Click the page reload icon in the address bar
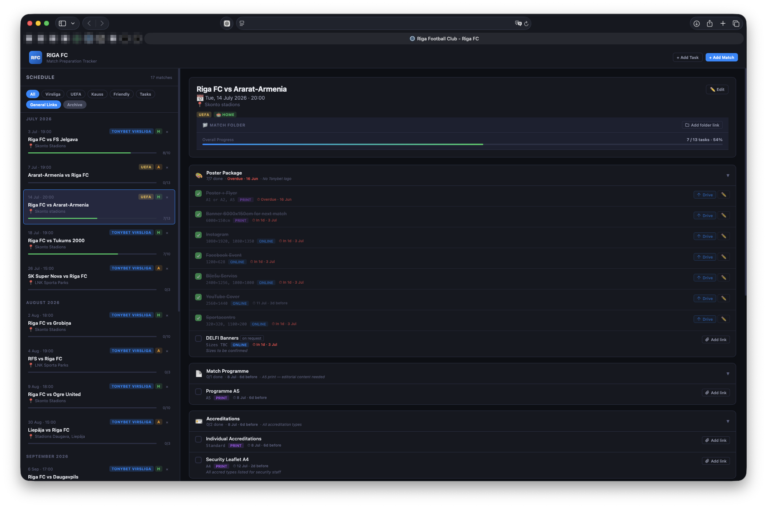Screen dimensions: 767x508 (x=526, y=24)
